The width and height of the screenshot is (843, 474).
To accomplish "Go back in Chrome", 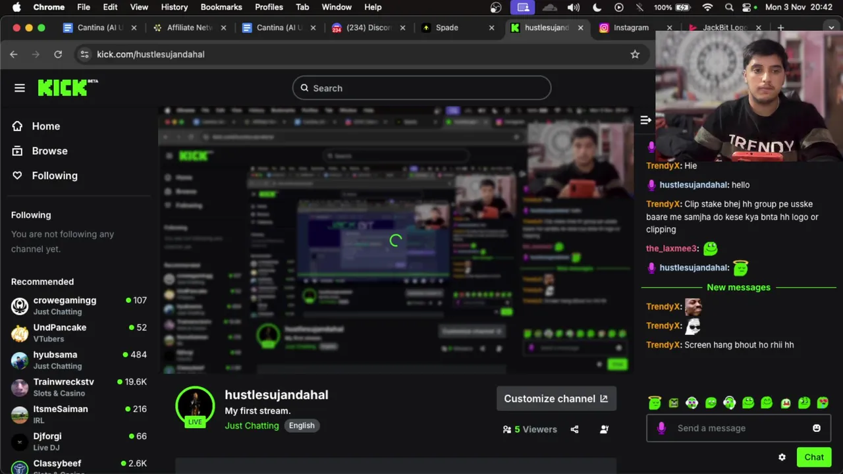I will (x=14, y=54).
